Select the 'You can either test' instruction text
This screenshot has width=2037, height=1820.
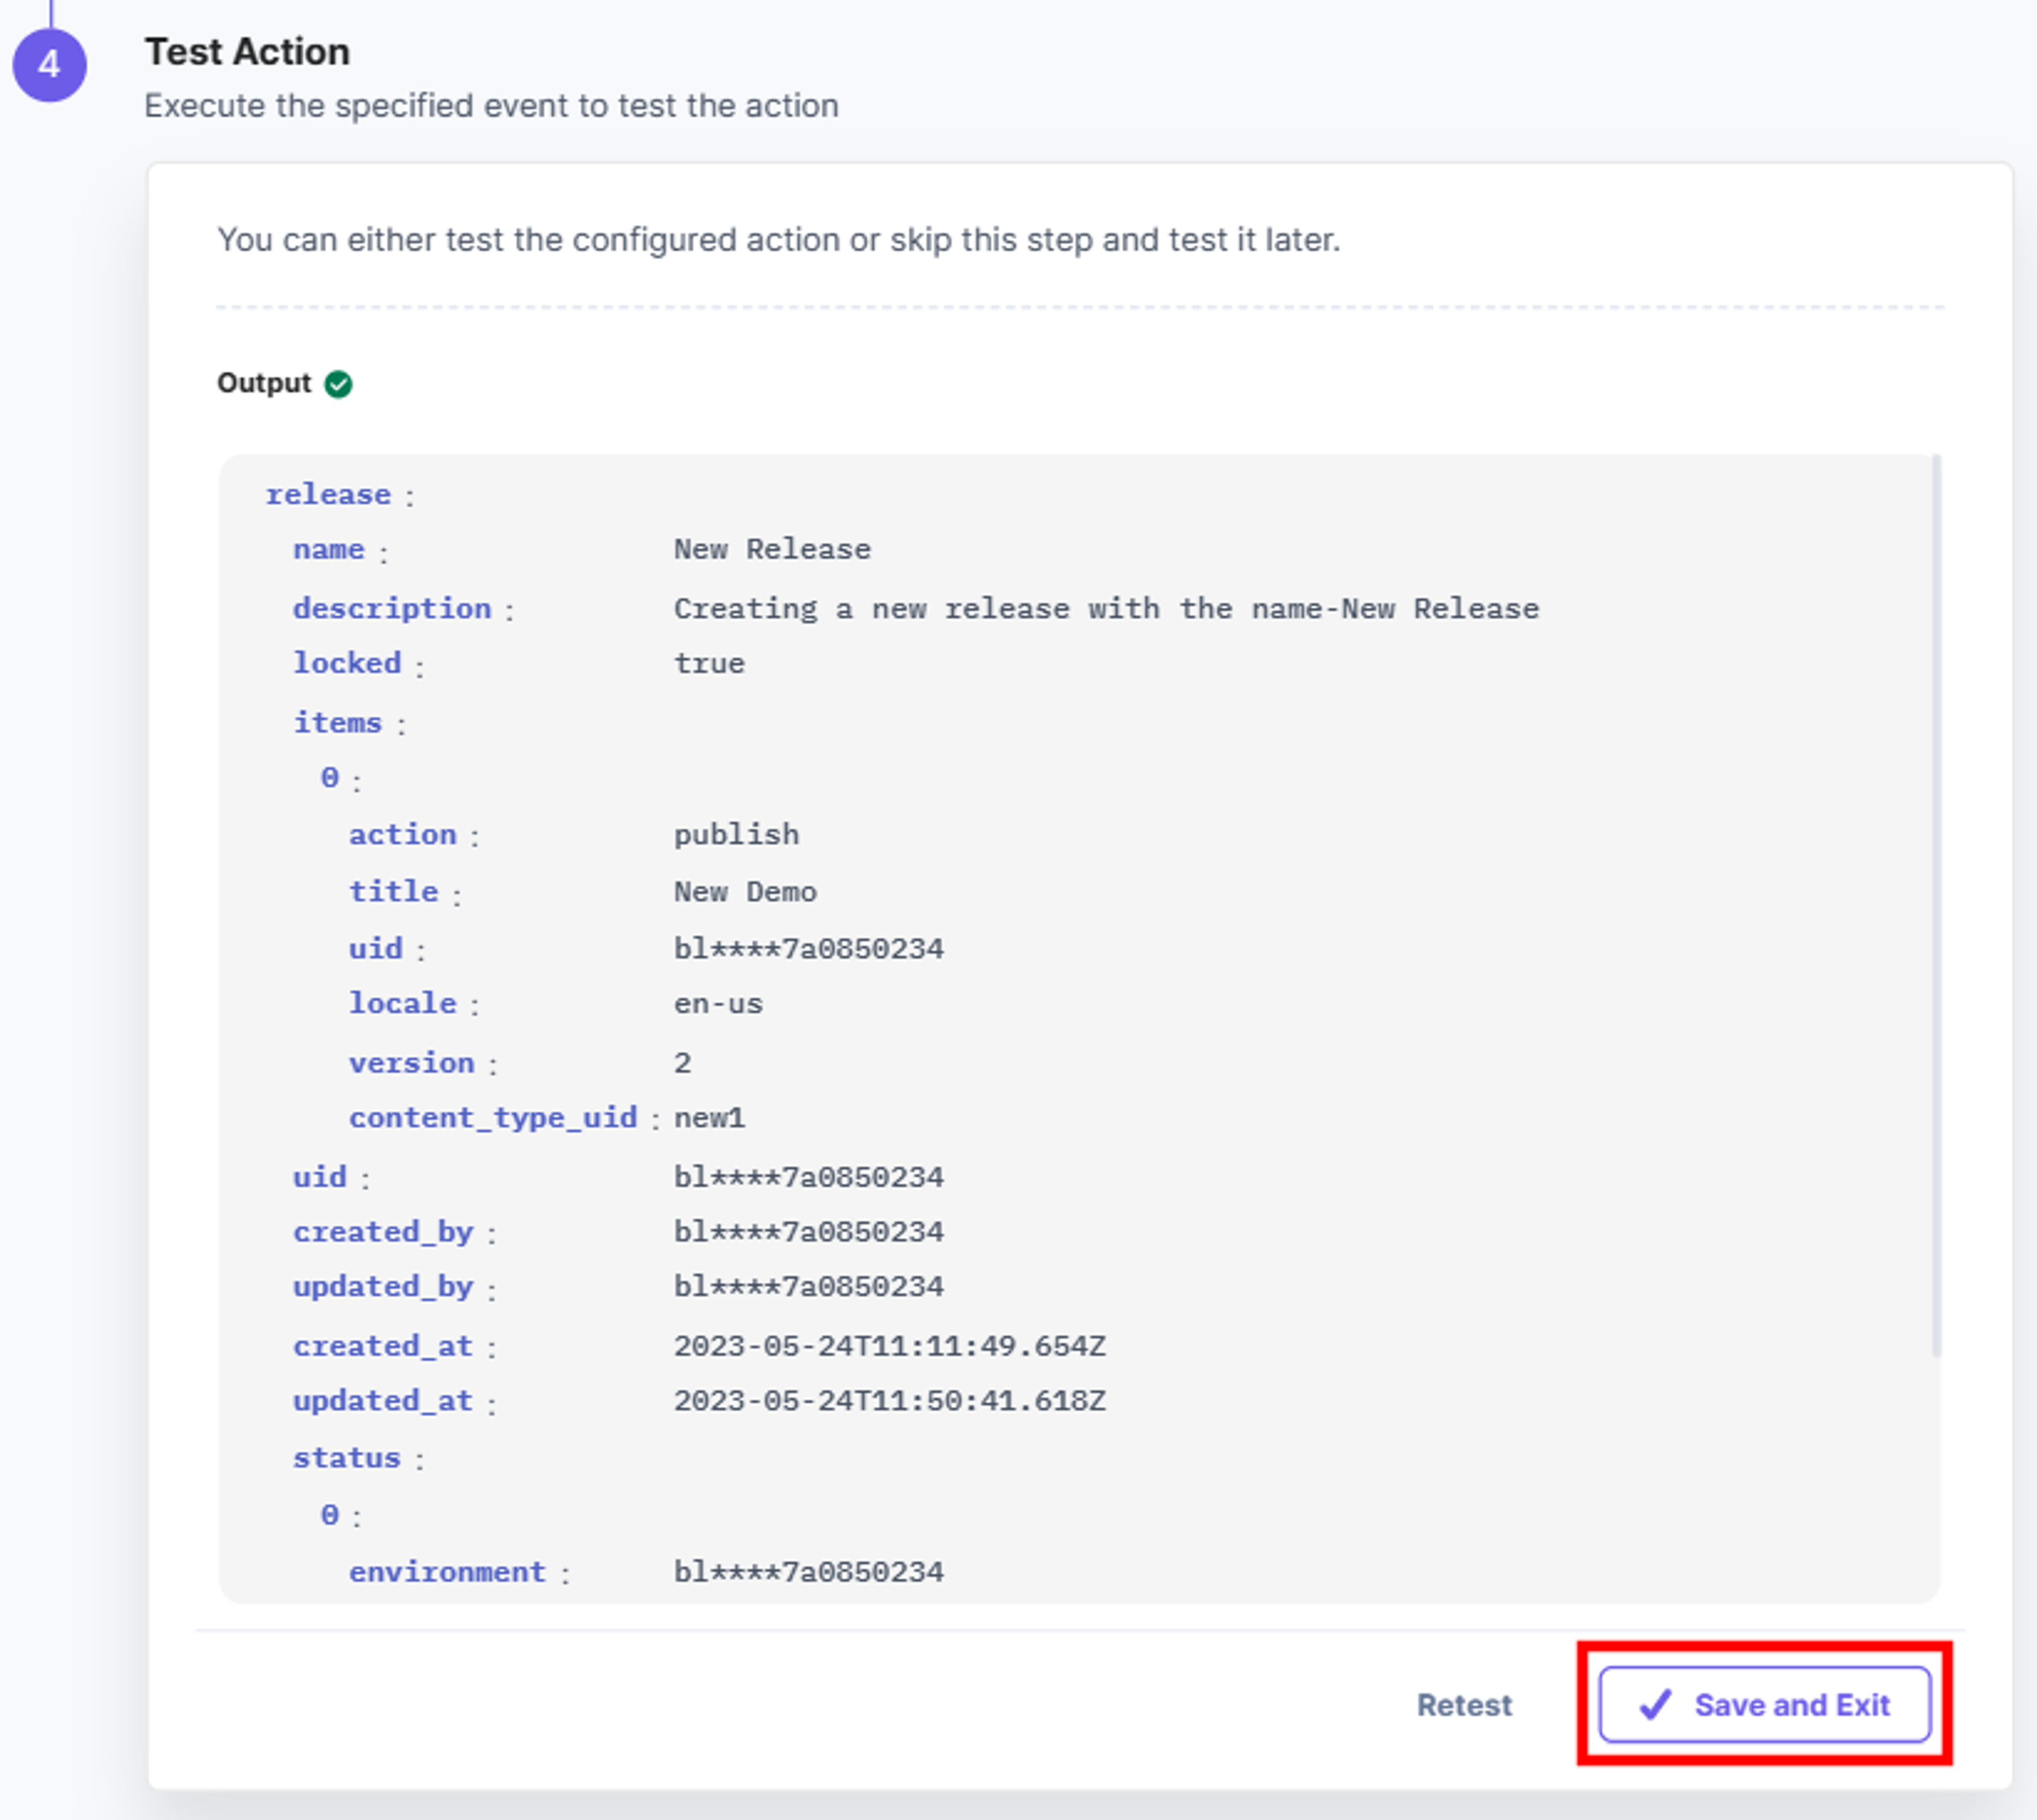[x=778, y=240]
